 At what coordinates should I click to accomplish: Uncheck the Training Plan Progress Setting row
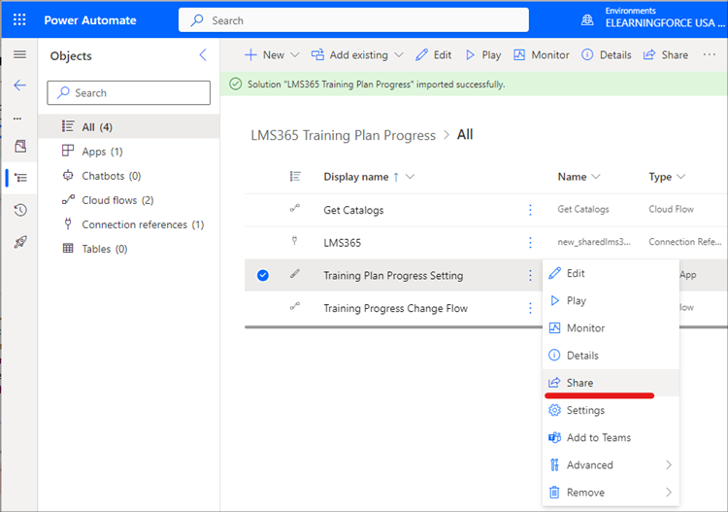(263, 276)
